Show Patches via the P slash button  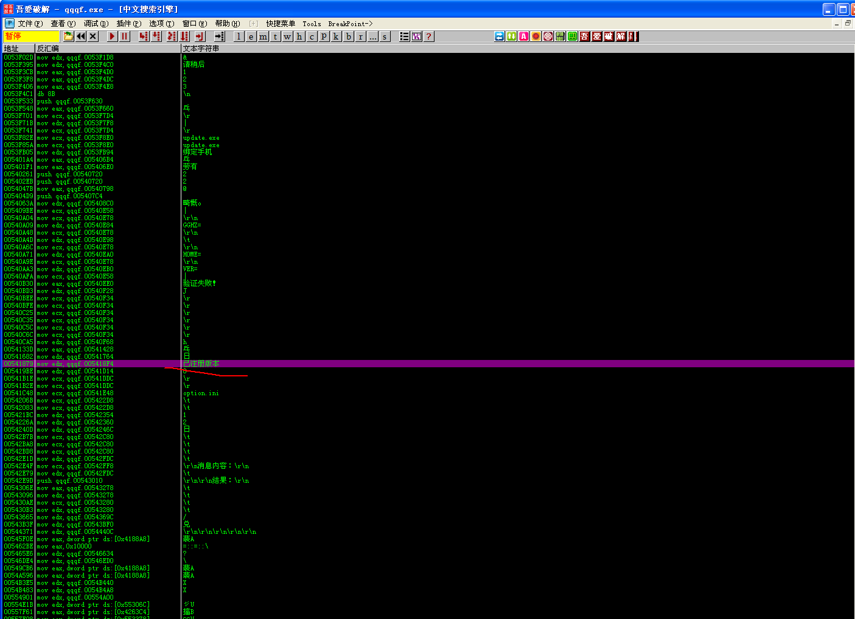coord(324,36)
